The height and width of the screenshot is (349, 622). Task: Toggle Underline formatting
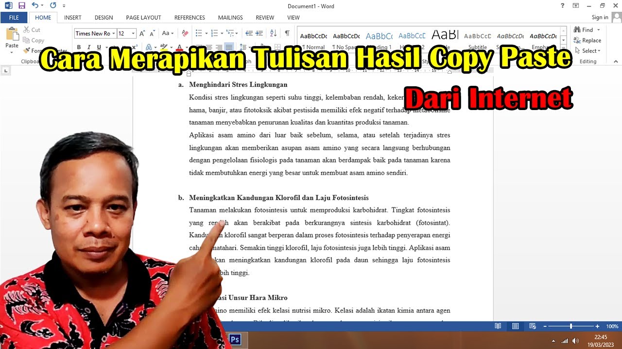[x=99, y=48]
